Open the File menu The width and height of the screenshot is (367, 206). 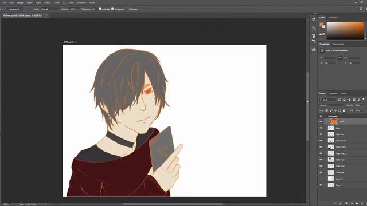coord(4,2)
